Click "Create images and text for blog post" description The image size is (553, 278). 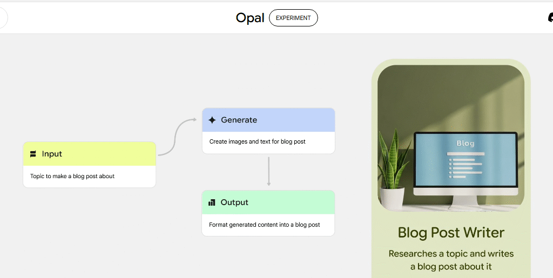click(258, 141)
